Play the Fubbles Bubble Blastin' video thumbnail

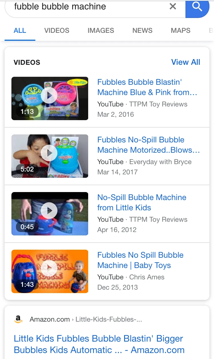point(50,98)
